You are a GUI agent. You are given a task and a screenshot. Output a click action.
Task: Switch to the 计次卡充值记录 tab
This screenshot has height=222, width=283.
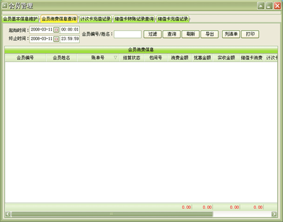coord(95,19)
